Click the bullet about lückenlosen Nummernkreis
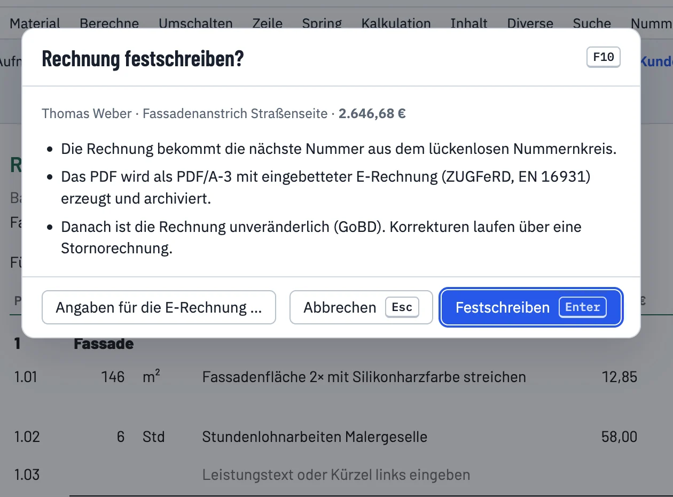 [339, 149]
